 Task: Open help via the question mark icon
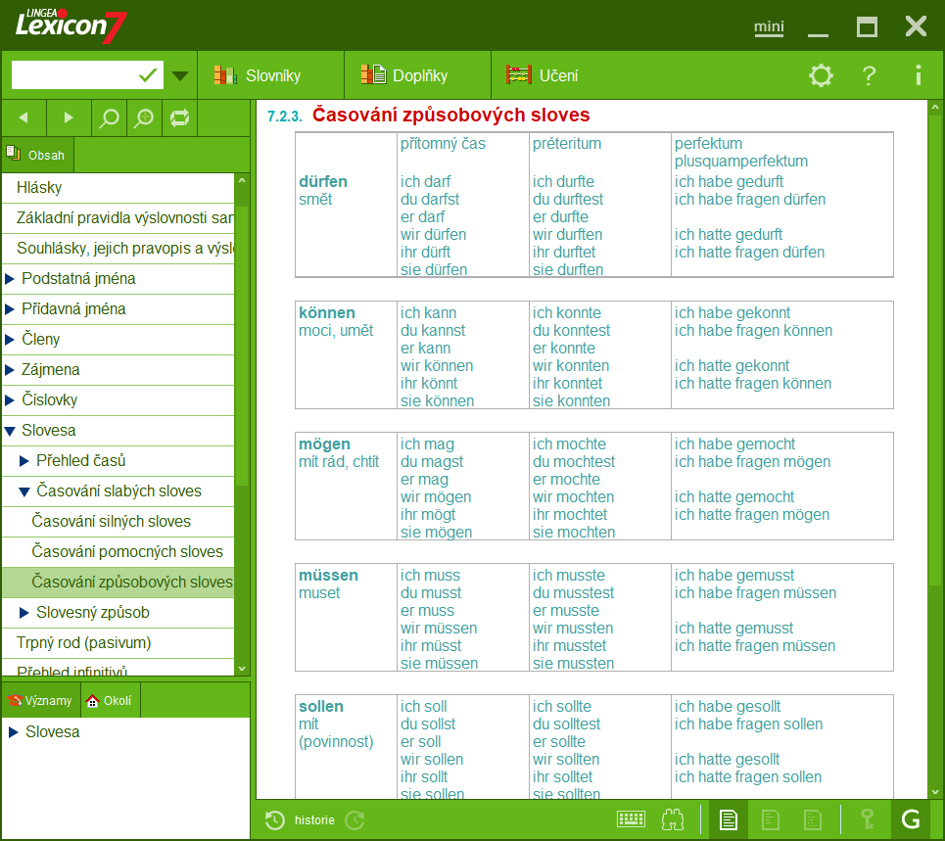pos(869,75)
